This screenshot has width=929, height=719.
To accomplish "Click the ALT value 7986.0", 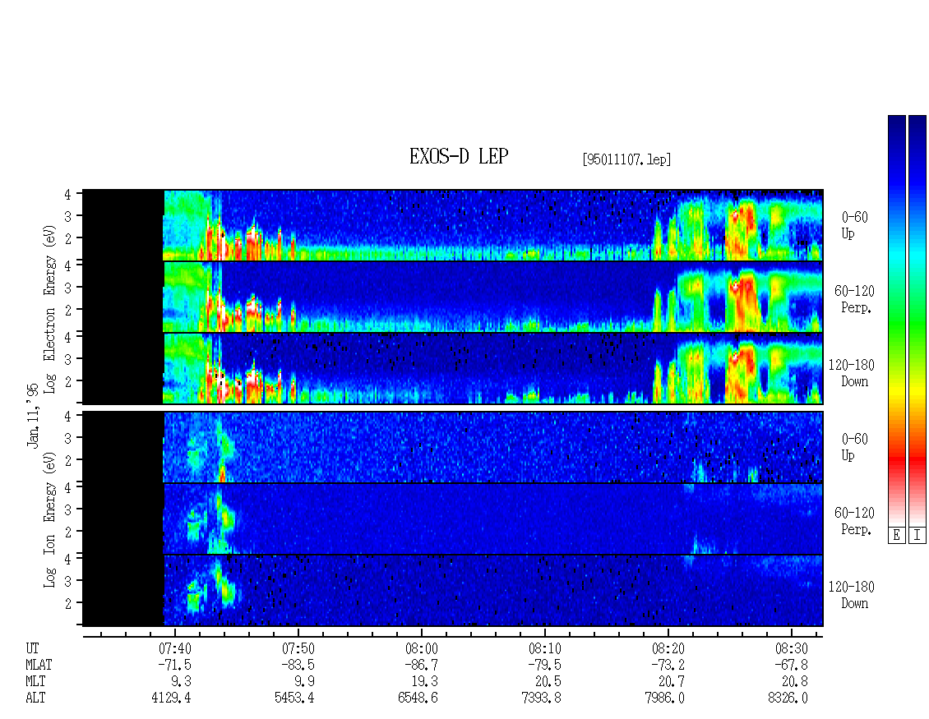I will click(664, 698).
